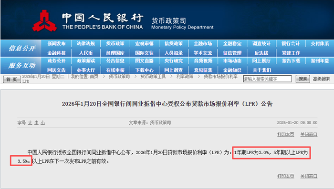Focus the search keyword input field
Viewport: 334px width, 189px height.
(x=267, y=79)
